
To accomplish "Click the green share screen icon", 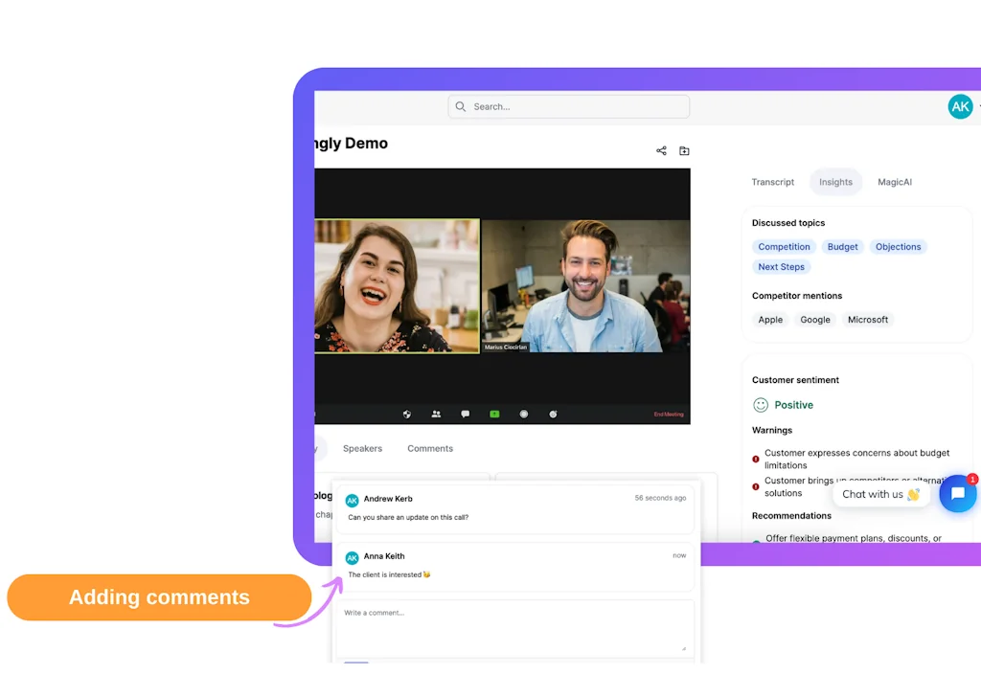I will pos(494,415).
